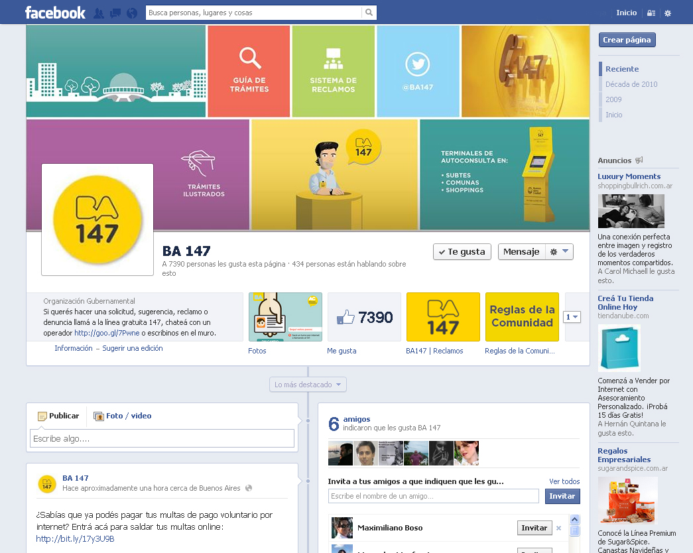Click the Me gusta label link
The image size is (693, 553).
pos(342,351)
